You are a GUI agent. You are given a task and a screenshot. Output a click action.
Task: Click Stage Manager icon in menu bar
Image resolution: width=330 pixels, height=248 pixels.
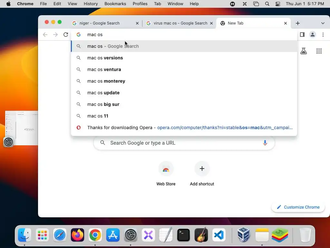click(x=256, y=4)
